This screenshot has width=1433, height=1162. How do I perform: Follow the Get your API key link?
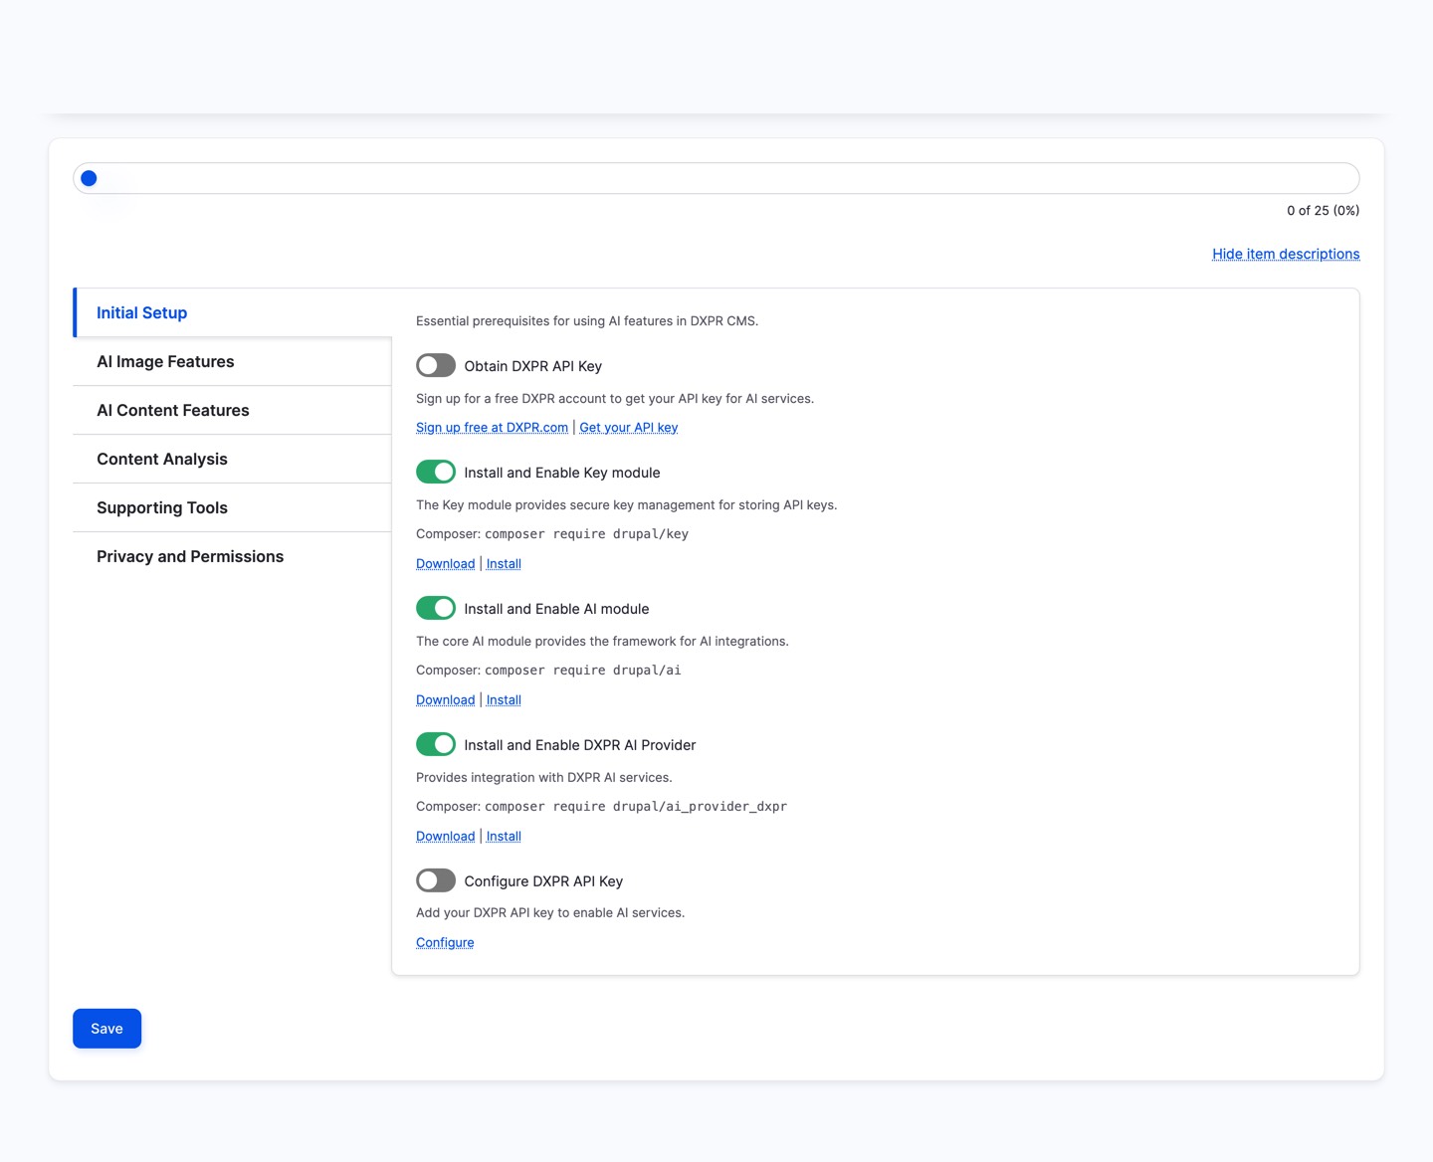pyautogui.click(x=629, y=427)
